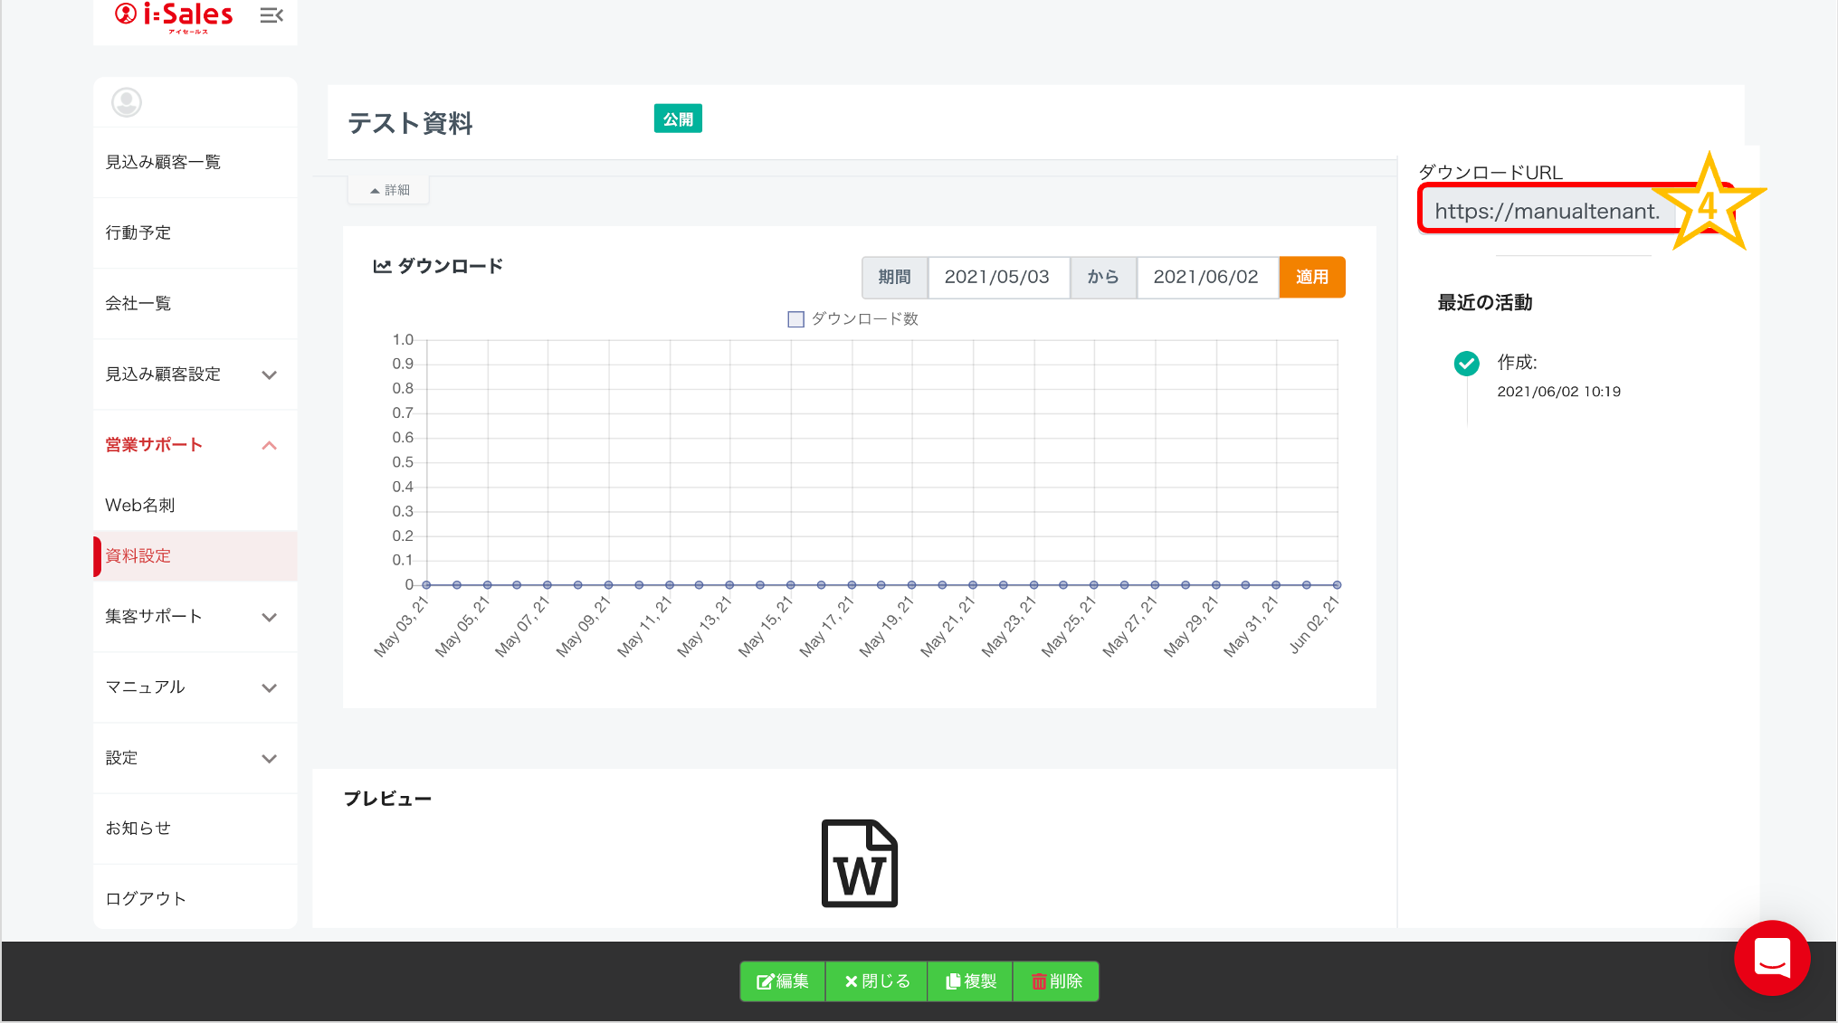Click the green checkmark activity icon

pos(1466,363)
